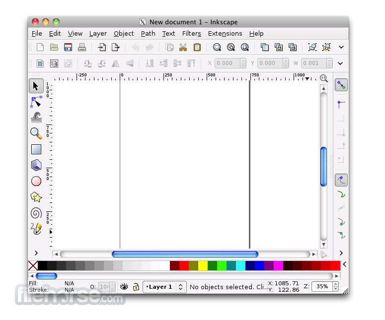This screenshot has height=320, width=385.
Task: Step the zoom percentage spinner
Action: [x=335, y=286]
